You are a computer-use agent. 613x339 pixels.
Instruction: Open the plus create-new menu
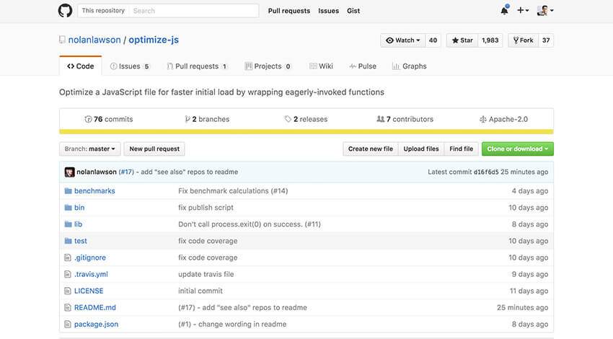pos(523,11)
